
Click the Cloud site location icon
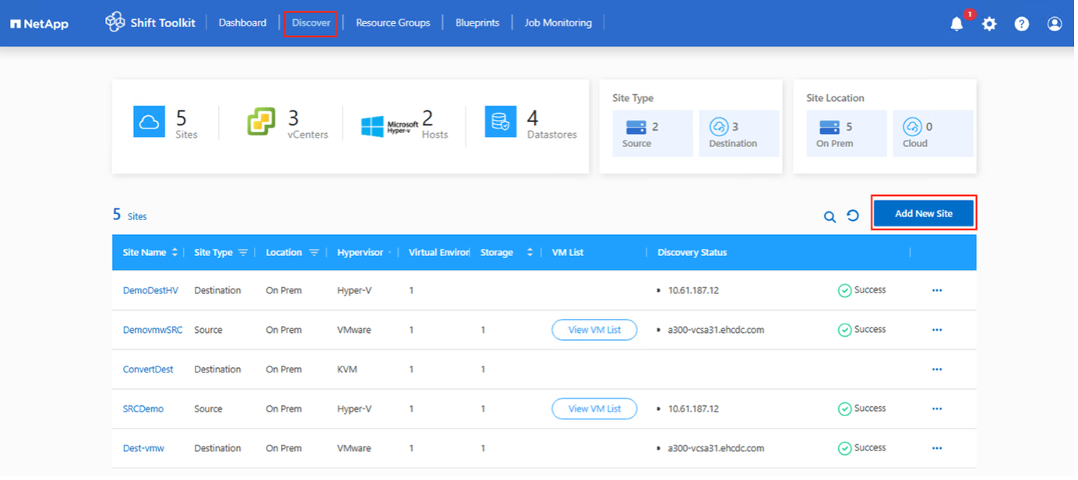(912, 127)
